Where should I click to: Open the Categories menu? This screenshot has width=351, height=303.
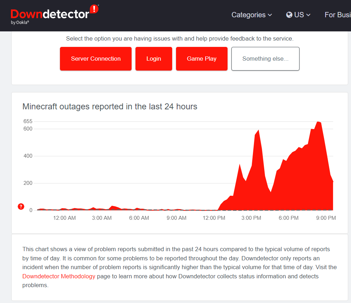click(248, 15)
